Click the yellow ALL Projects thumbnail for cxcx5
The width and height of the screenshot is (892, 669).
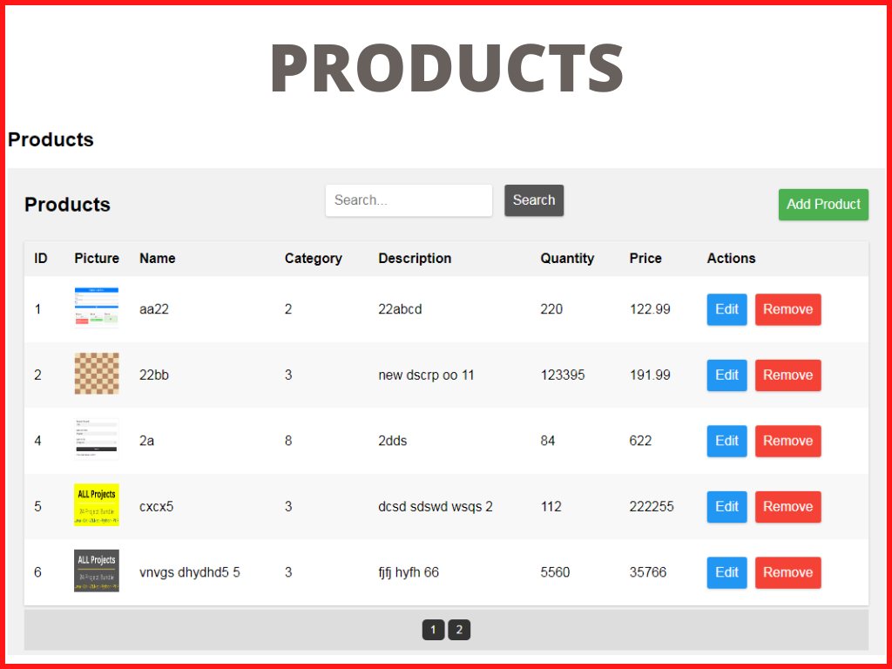coord(96,505)
